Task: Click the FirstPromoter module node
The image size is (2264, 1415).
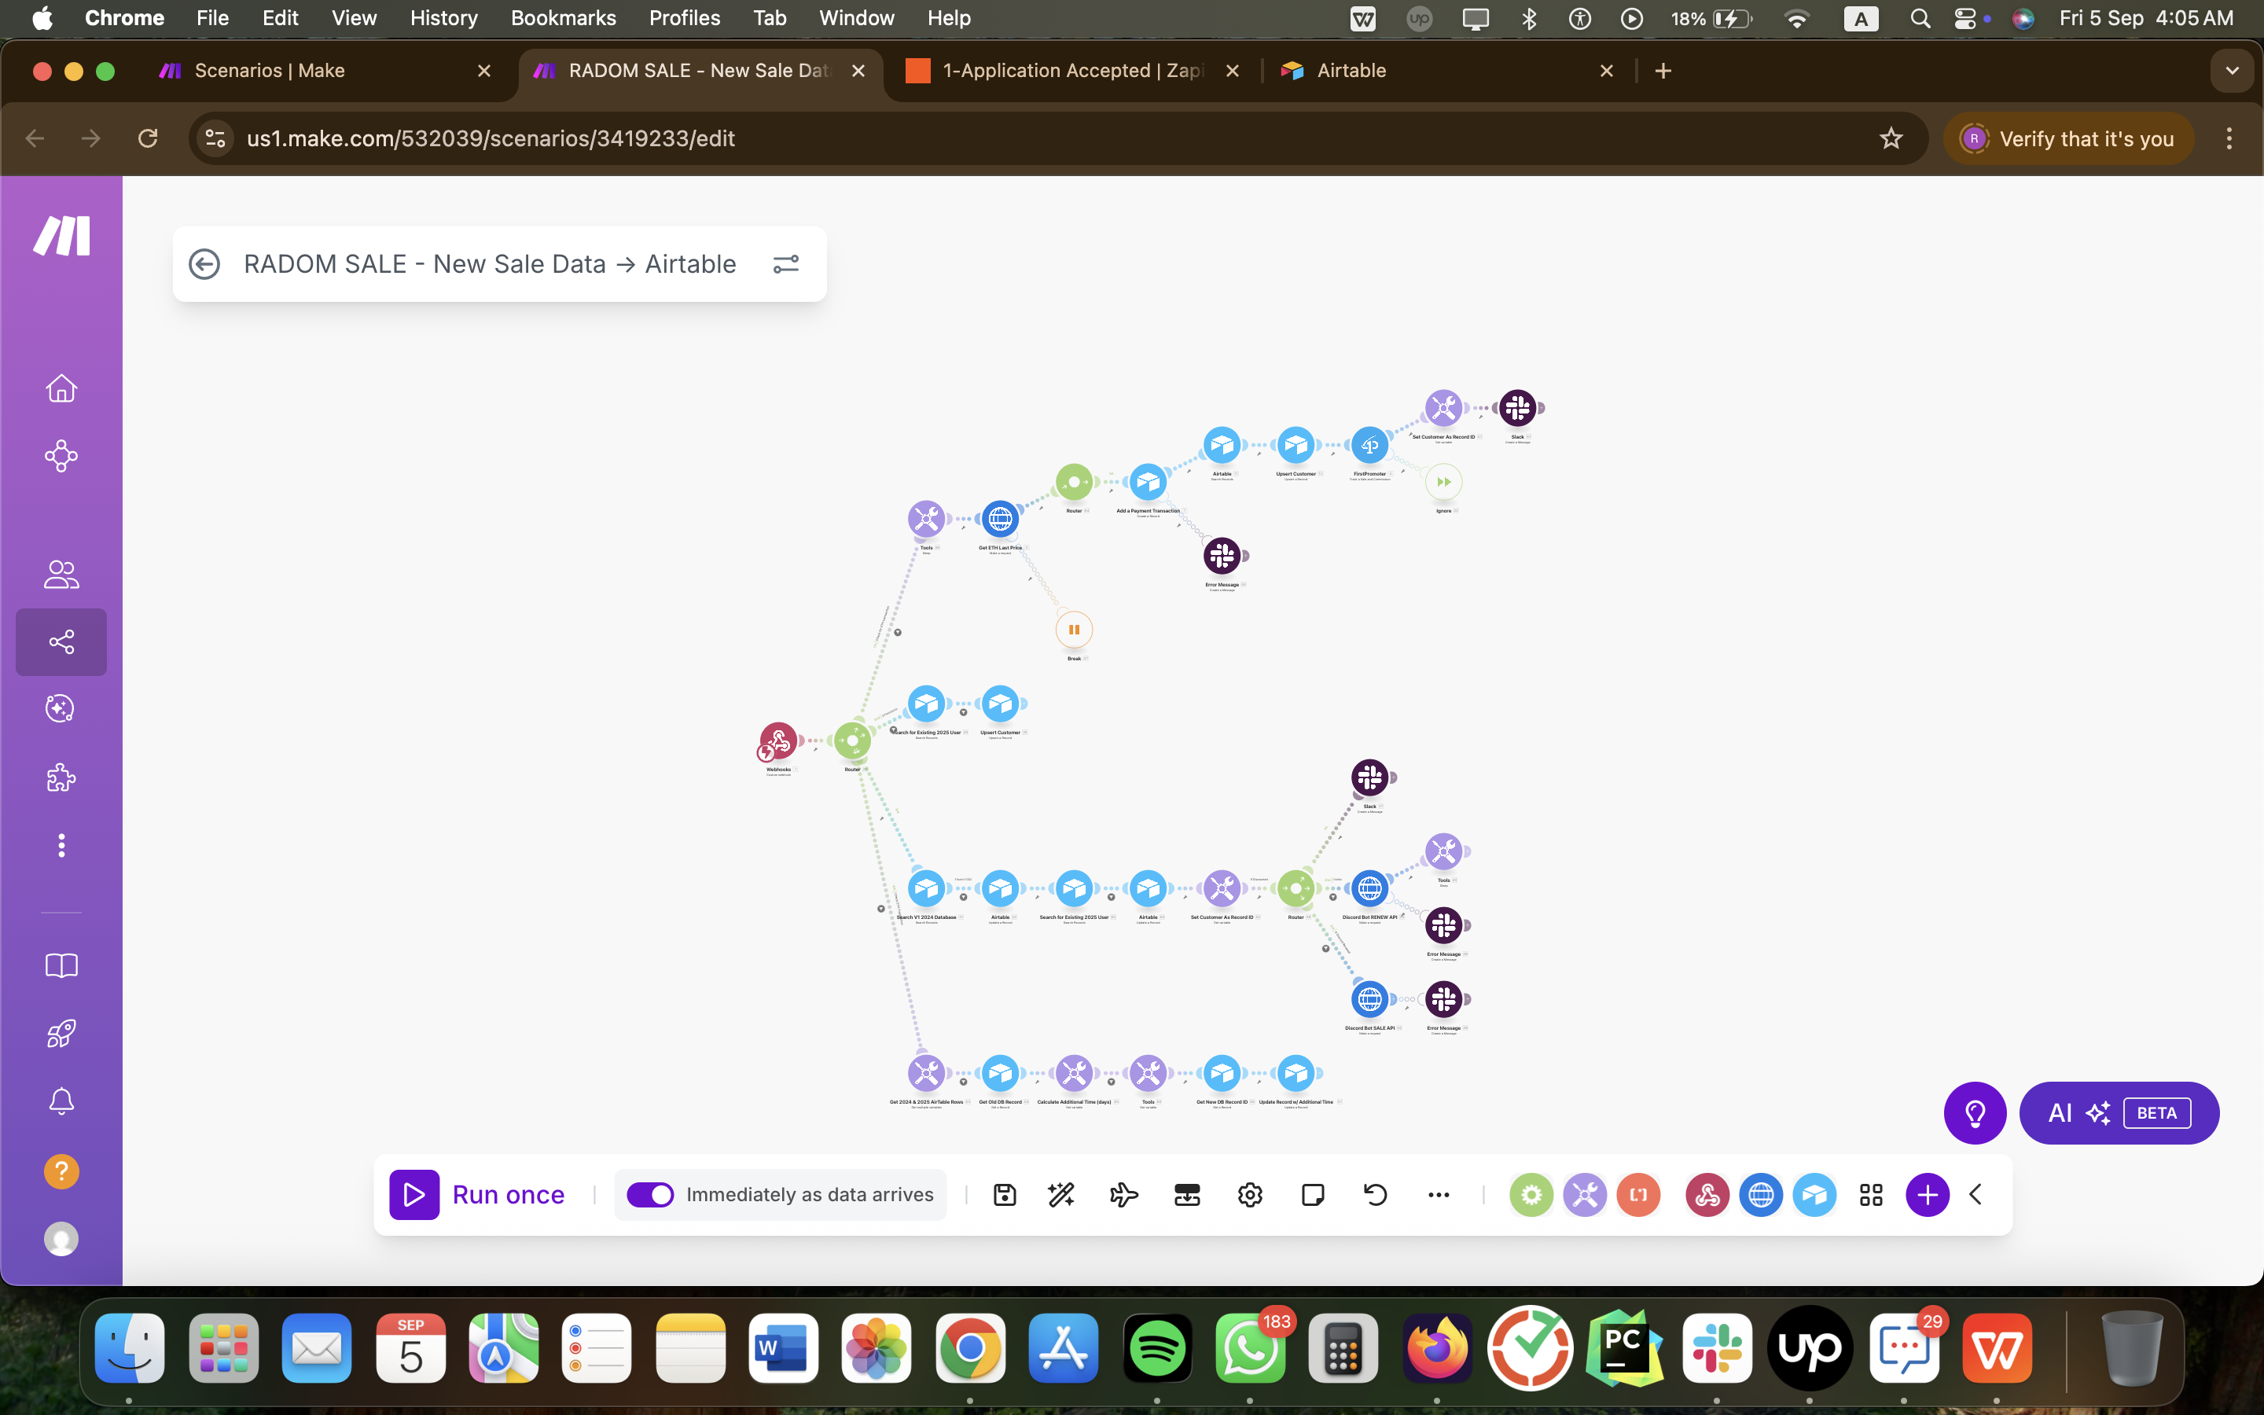Action: click(x=1369, y=446)
